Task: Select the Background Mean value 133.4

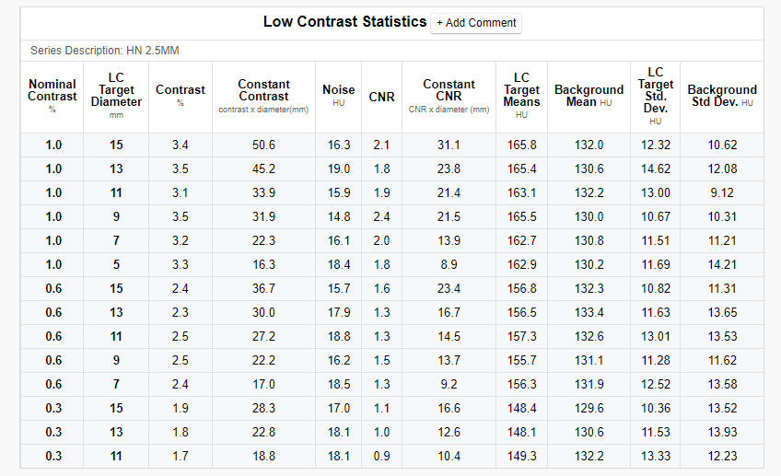Action: tap(589, 312)
